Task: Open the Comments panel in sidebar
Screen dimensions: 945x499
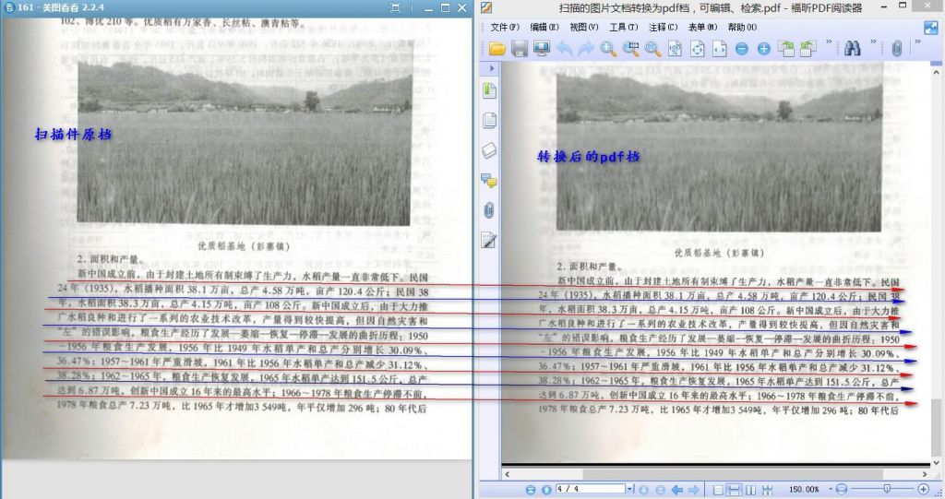Action: (x=489, y=180)
